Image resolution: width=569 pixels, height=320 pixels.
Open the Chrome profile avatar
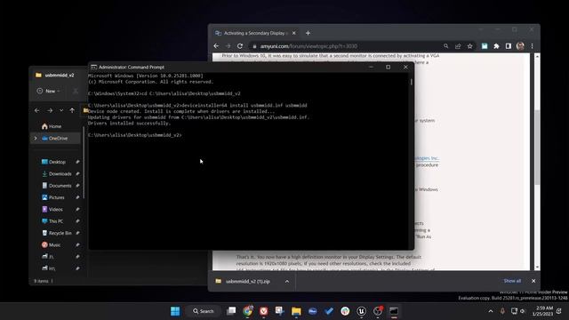click(x=520, y=46)
